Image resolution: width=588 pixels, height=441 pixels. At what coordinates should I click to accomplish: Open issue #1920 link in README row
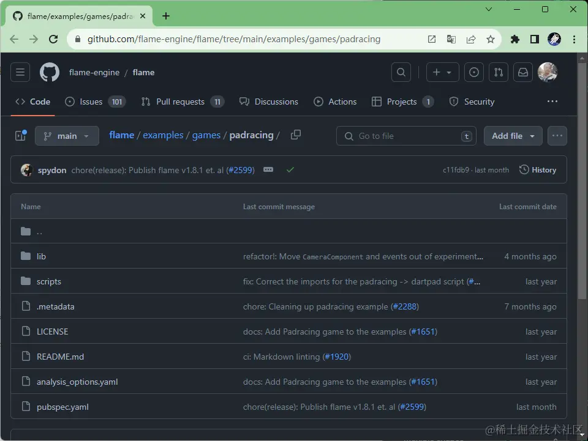click(x=337, y=357)
